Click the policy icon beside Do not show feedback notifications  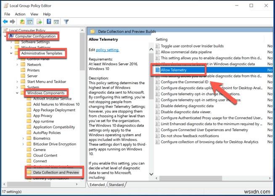pyautogui.click(x=158, y=136)
